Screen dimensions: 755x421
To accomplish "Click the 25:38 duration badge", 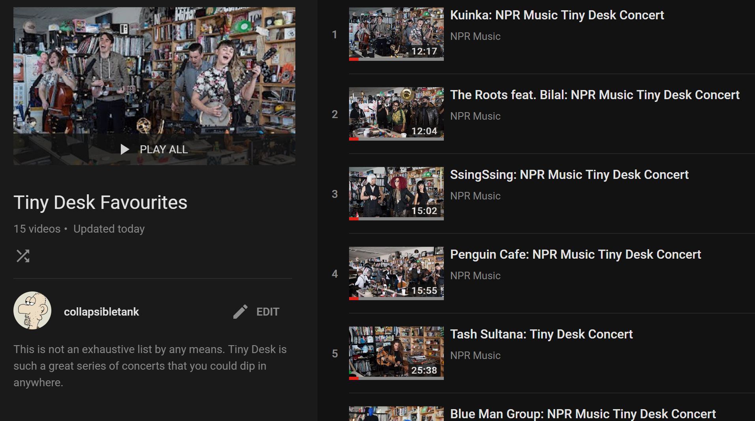I will (x=424, y=370).
